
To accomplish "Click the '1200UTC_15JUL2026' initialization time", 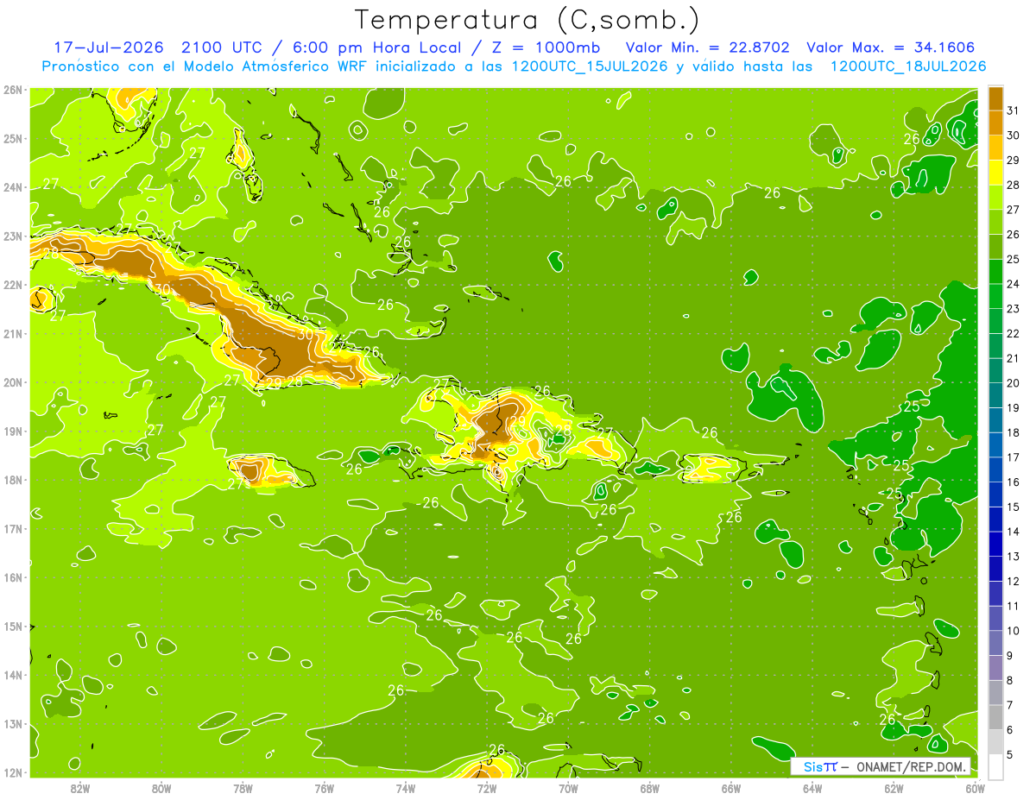I will (x=590, y=66).
